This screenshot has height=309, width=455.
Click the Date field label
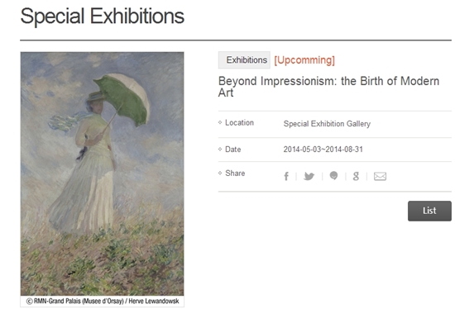pos(233,150)
